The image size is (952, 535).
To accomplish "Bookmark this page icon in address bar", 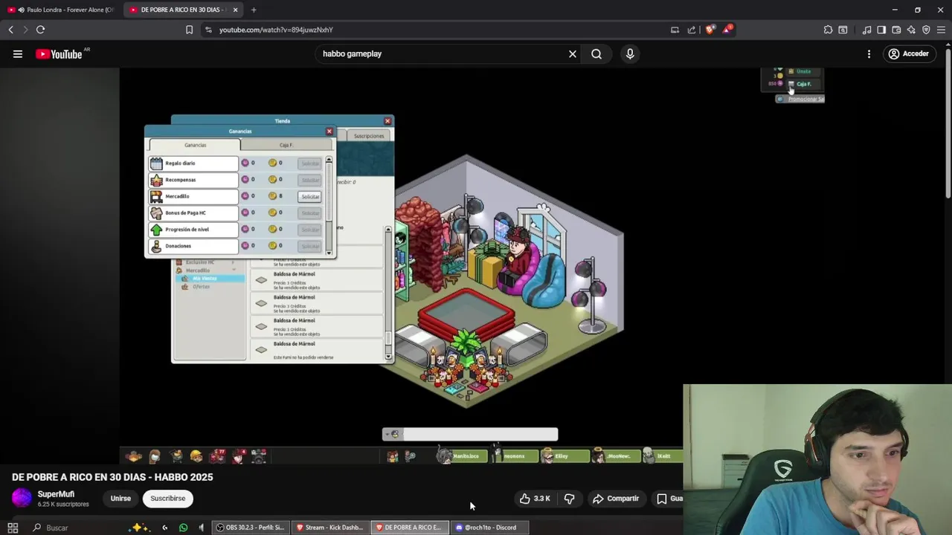I will [189, 30].
